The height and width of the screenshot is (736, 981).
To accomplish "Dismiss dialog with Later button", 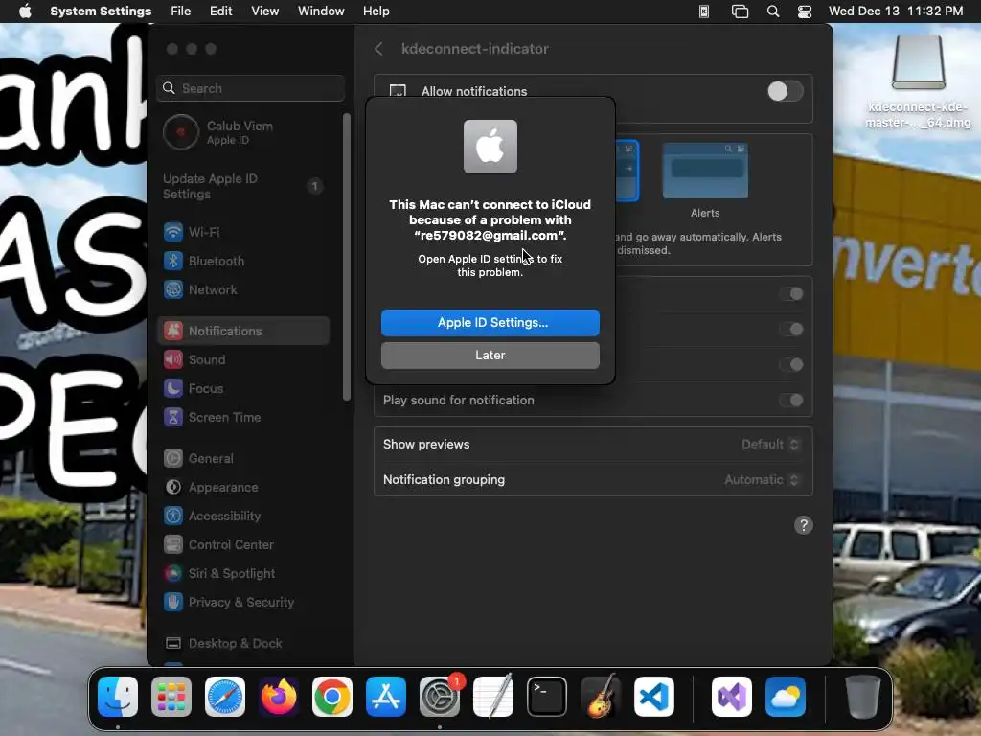I will tap(490, 356).
